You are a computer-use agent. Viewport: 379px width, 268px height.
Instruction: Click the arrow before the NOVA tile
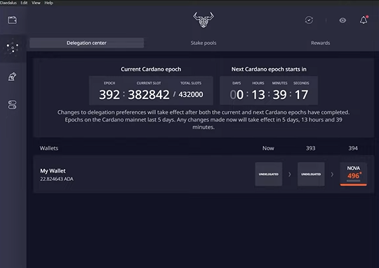coord(332,174)
